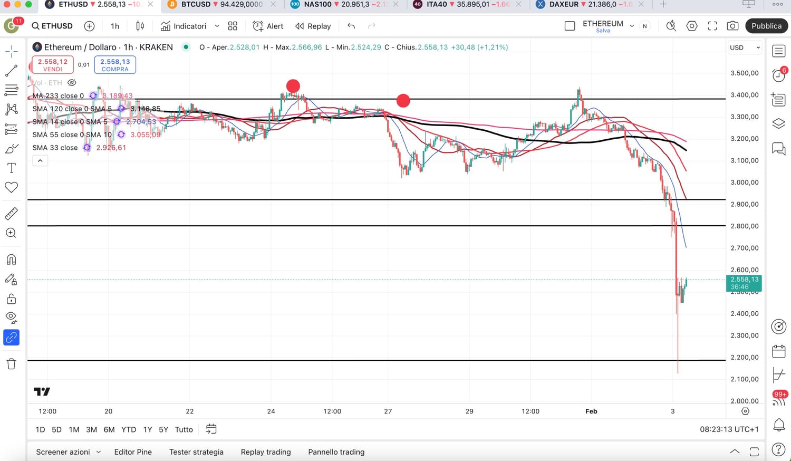Screen dimensions: 791x461
Task: Toggle the highlighted link tool in the left toolbar
Action: pyautogui.click(x=11, y=337)
